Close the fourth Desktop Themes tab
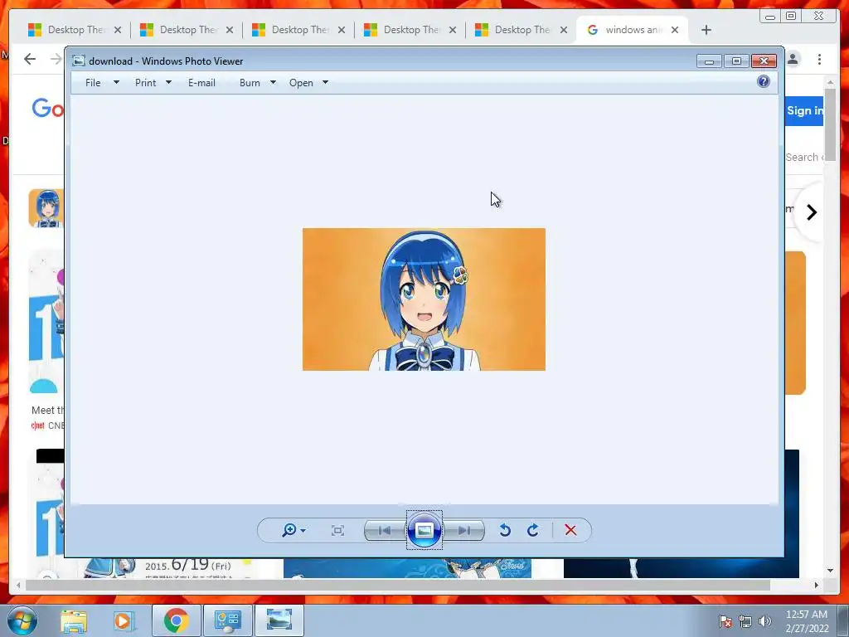This screenshot has height=637, width=849. [453, 30]
